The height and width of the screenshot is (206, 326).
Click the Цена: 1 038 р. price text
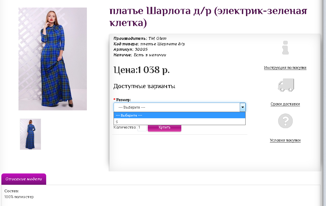(141, 70)
